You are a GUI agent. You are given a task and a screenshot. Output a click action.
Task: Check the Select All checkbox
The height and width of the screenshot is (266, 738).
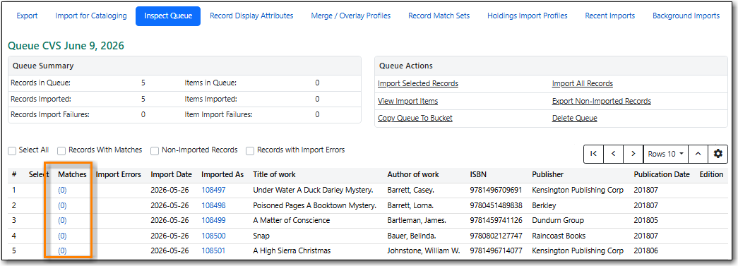point(12,150)
